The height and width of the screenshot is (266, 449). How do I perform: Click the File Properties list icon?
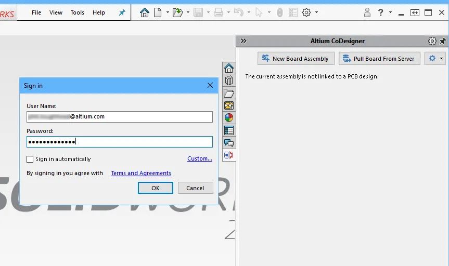point(293,12)
